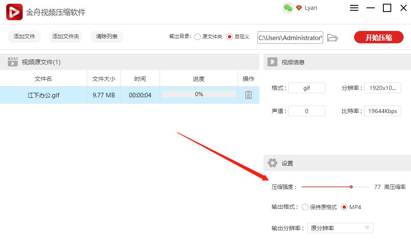The image size is (411, 250).
Task: Click the gear icon on the 设置 panel
Action: click(x=272, y=163)
